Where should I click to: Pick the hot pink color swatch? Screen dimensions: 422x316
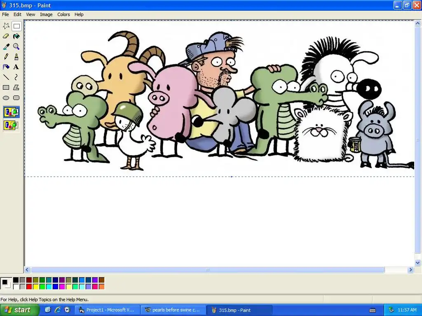point(95,287)
